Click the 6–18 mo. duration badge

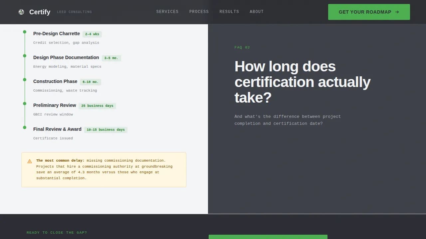(91, 82)
